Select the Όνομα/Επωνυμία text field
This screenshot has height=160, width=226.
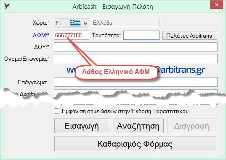click(136, 59)
